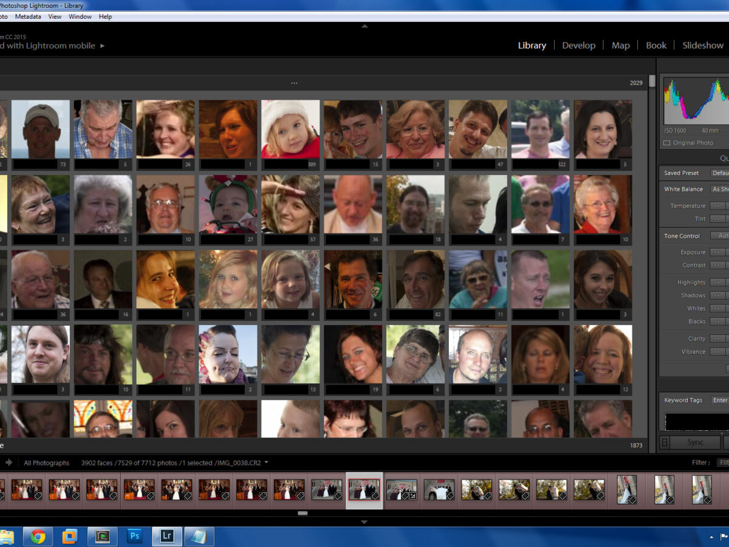Launch Google Chrome from the taskbar

38,536
